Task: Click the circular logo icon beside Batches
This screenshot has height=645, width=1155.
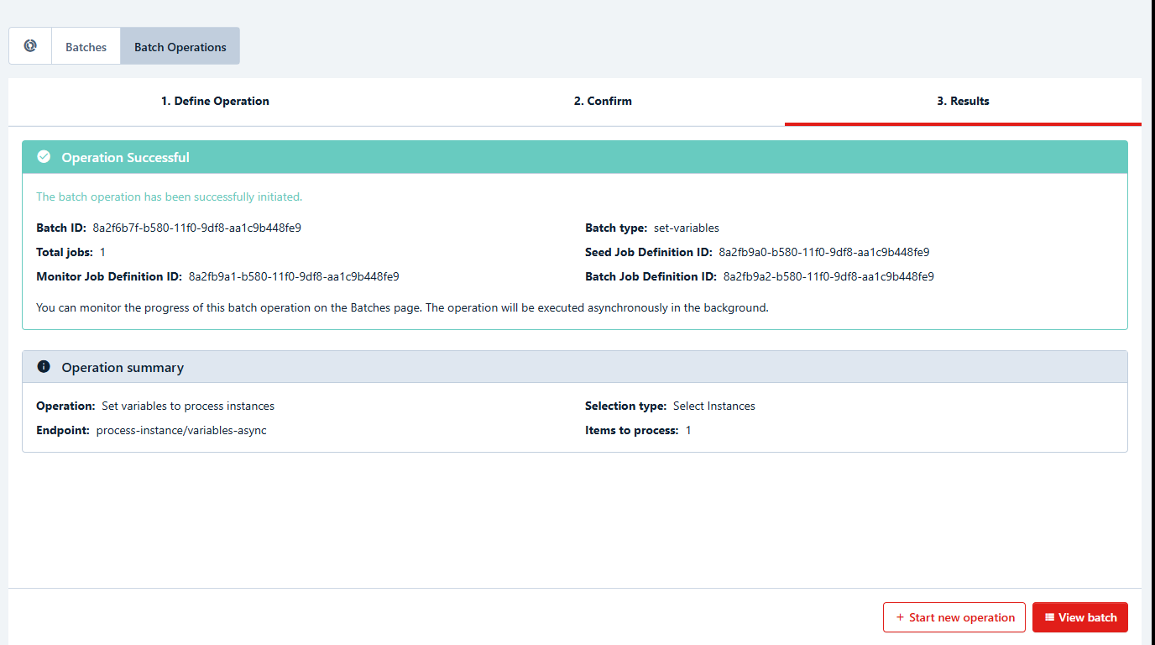Action: [x=30, y=46]
